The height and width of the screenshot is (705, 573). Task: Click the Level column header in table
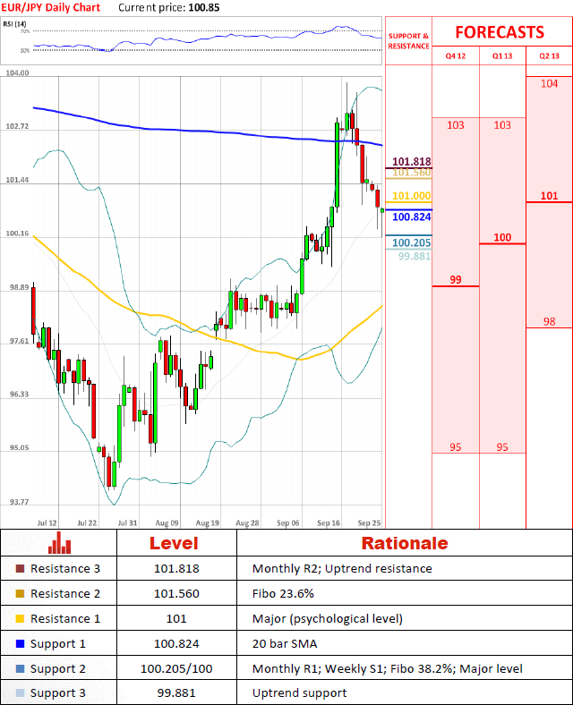[176, 543]
